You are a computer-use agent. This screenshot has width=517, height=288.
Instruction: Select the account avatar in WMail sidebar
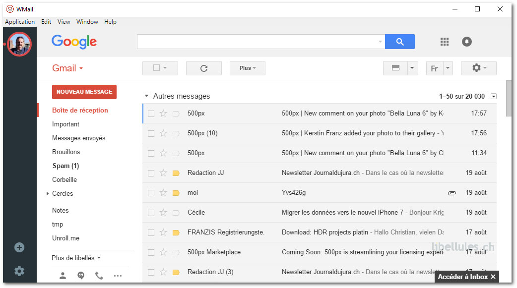[x=20, y=44]
